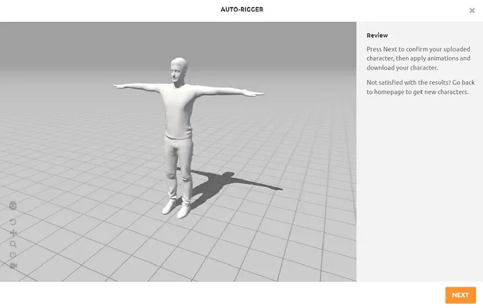
Task: Click text "to homepage to get new characters."
Action: (417, 92)
